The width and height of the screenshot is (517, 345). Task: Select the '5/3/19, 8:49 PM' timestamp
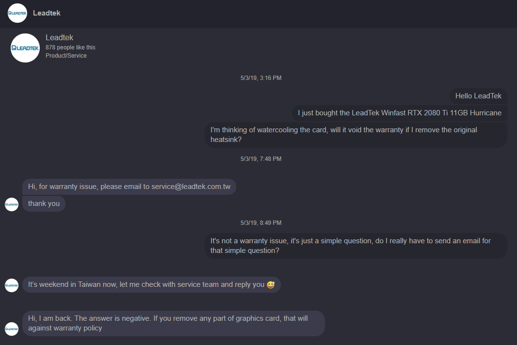[261, 222]
